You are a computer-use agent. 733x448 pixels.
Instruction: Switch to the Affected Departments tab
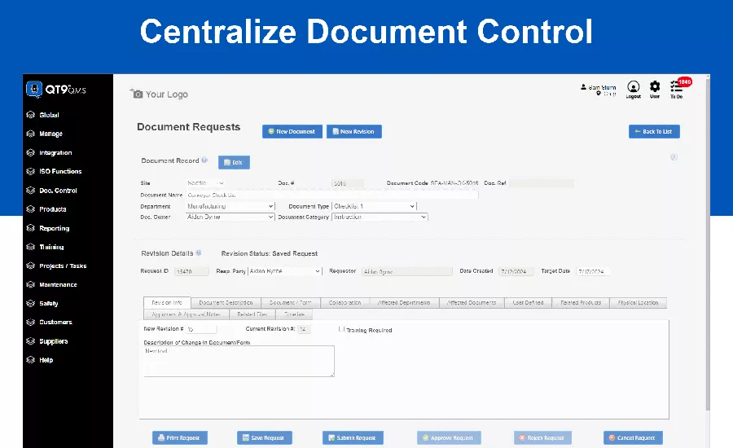click(x=404, y=303)
